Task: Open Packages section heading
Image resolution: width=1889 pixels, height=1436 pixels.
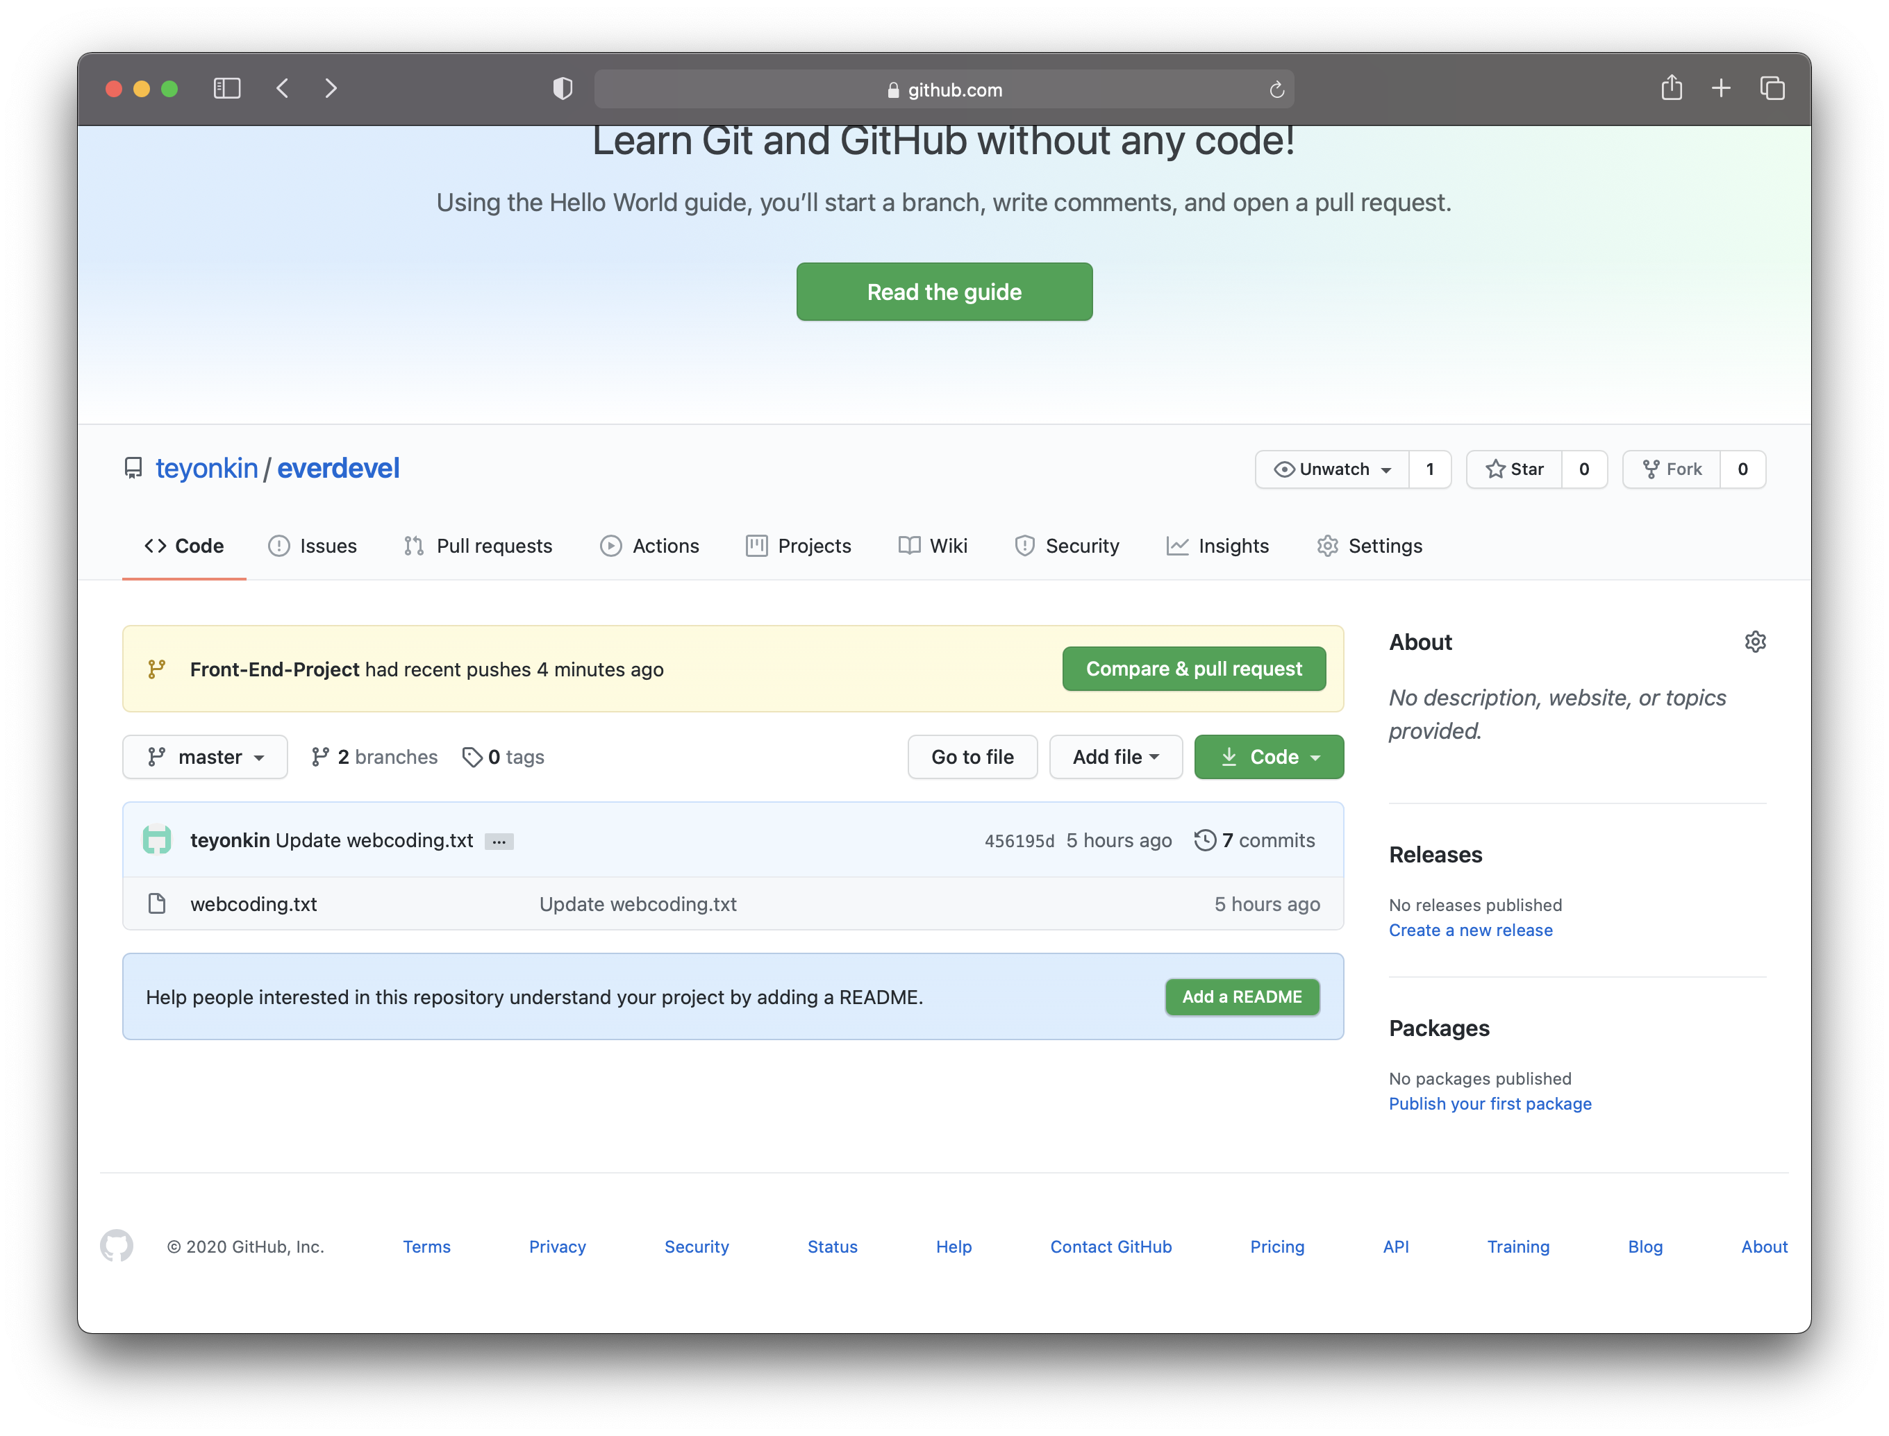Action: [1438, 1028]
